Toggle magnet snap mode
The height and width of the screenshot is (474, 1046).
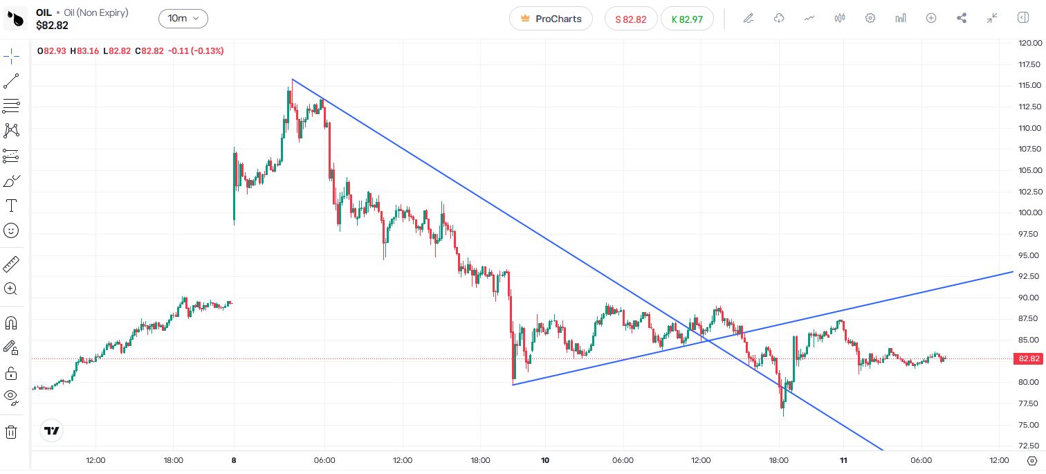pos(11,322)
